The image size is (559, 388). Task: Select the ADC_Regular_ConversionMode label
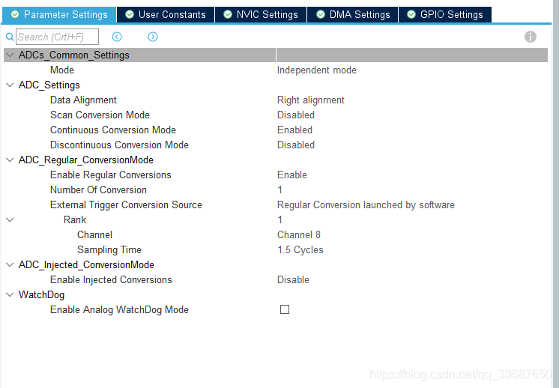click(86, 160)
